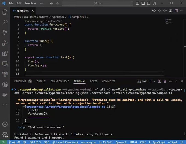The image size is (186, 144).
Task: Maximize the panel size with chevron
Action: pos(176,81)
